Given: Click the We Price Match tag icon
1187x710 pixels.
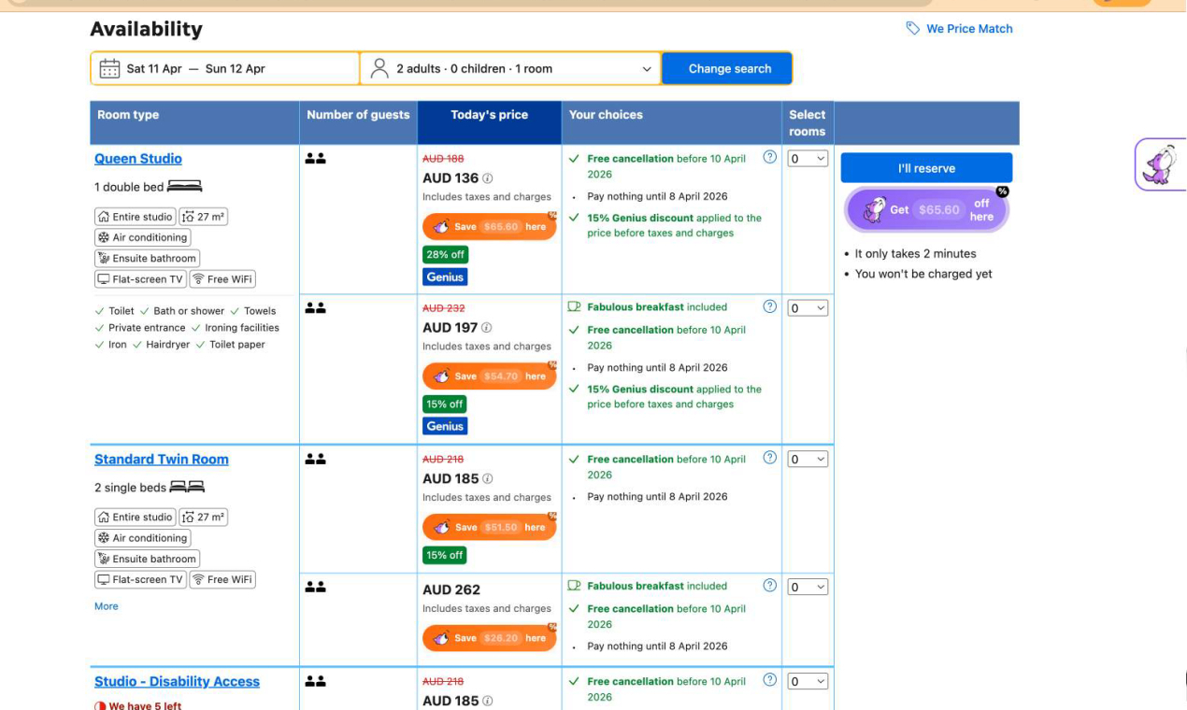Looking at the screenshot, I should click(x=912, y=29).
